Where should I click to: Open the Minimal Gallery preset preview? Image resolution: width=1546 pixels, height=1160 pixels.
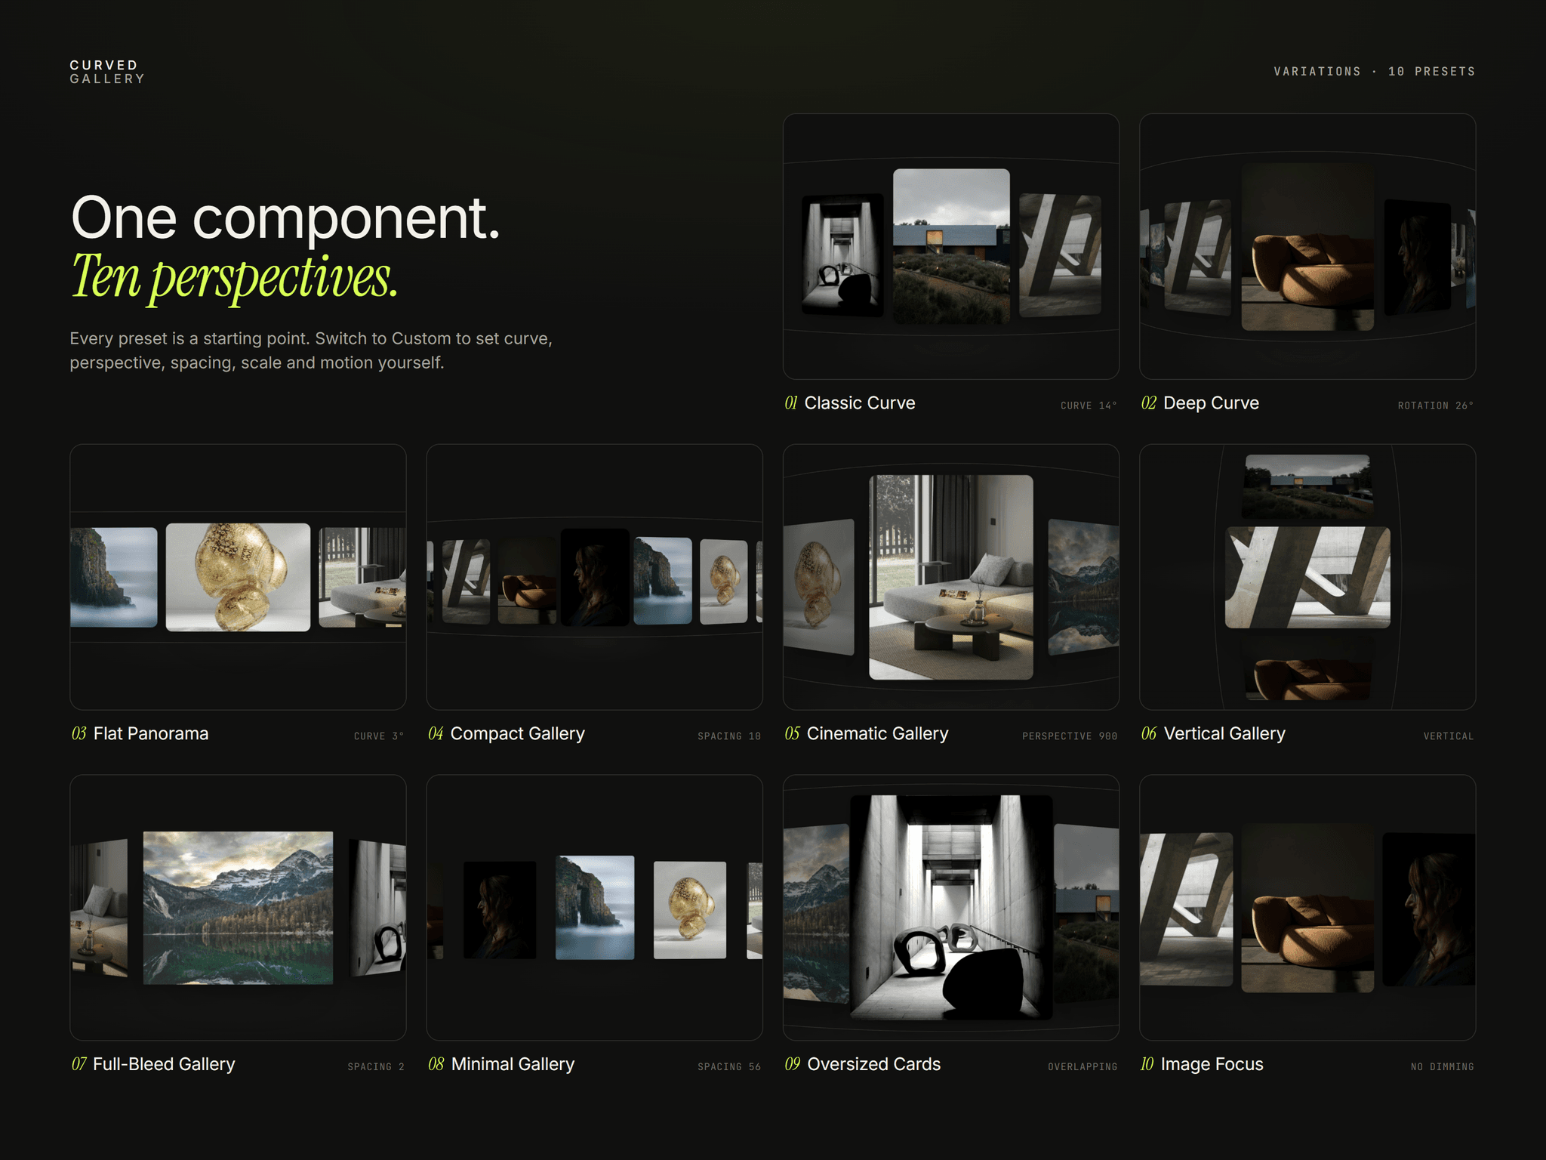coord(594,907)
